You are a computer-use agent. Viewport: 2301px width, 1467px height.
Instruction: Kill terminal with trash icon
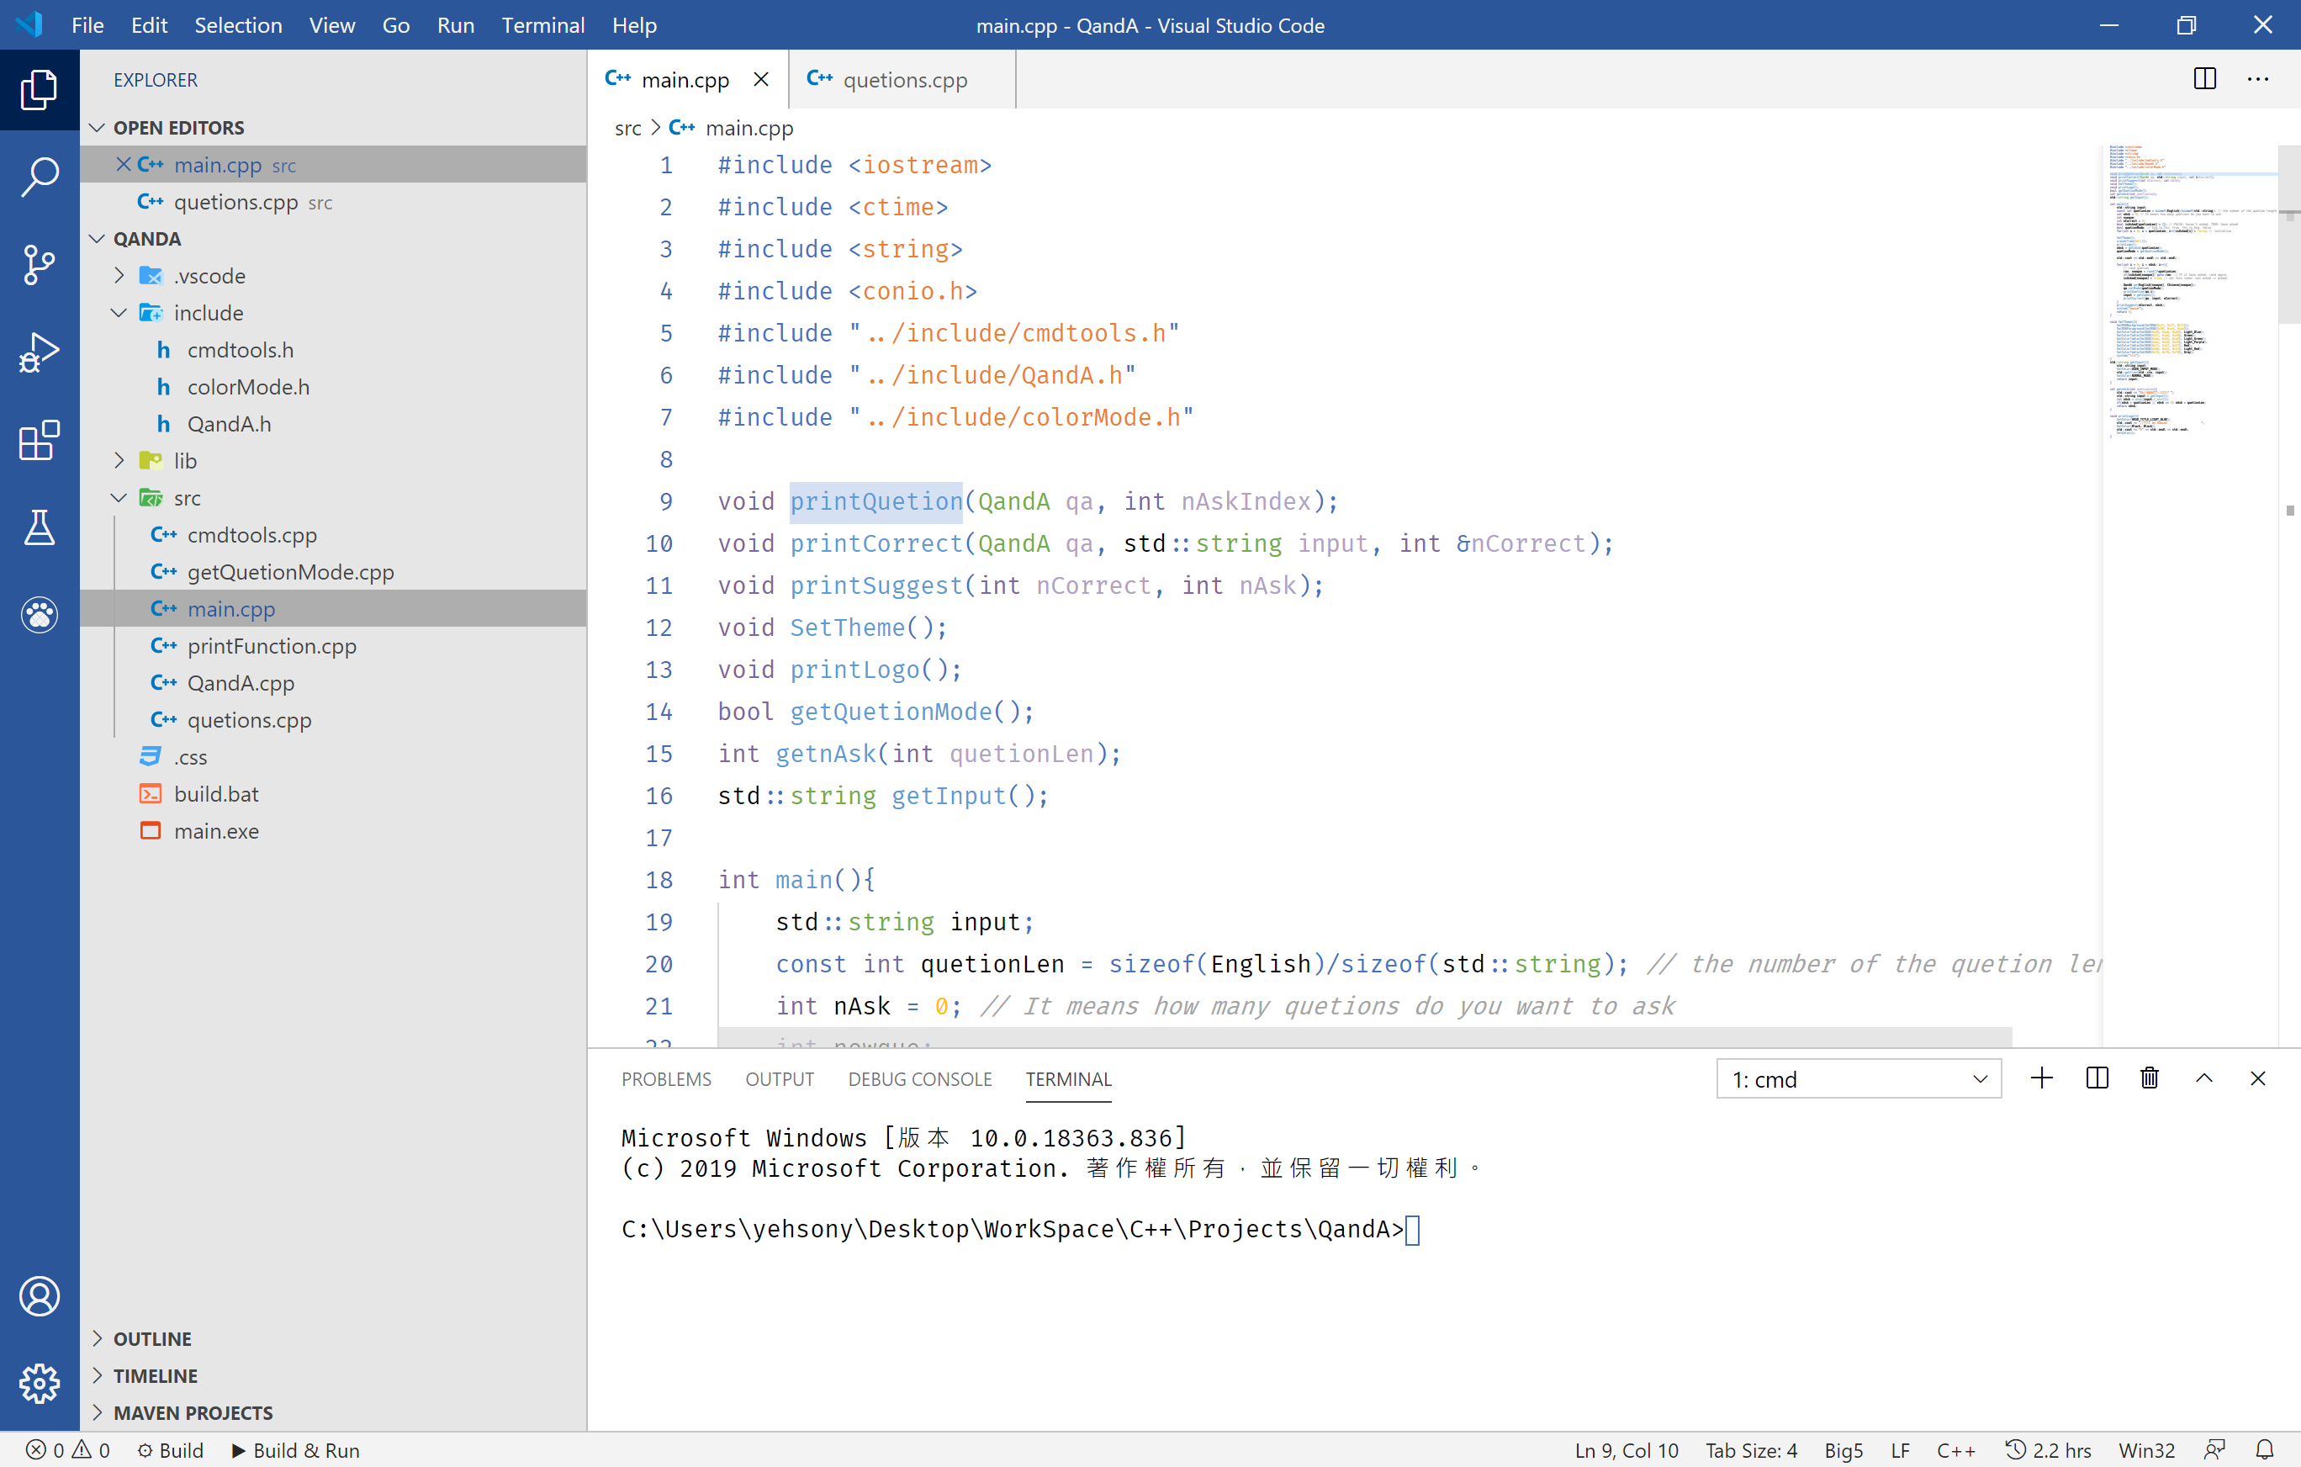[2149, 1078]
